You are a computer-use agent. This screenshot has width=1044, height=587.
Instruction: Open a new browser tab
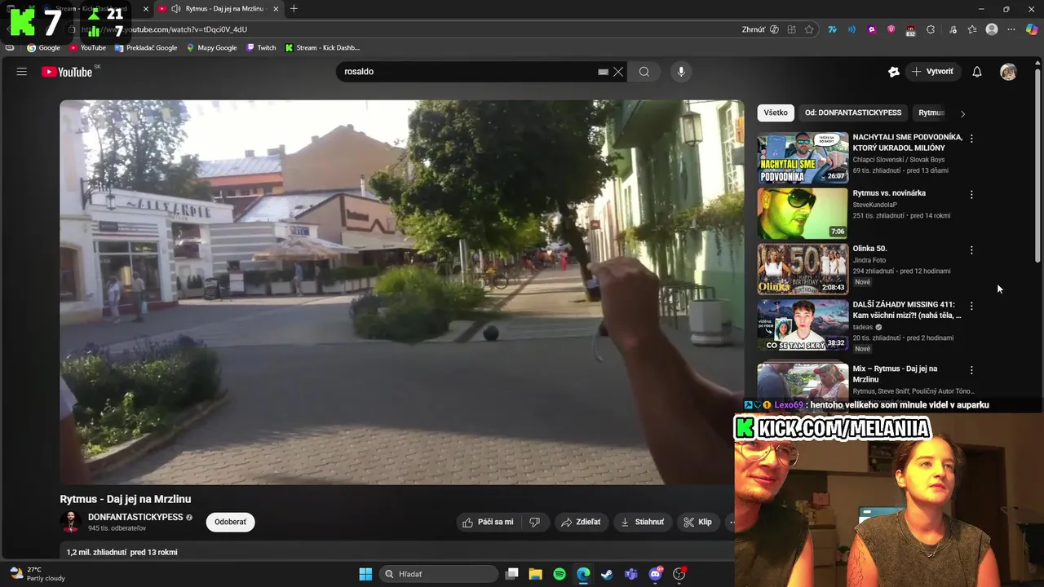294,9
